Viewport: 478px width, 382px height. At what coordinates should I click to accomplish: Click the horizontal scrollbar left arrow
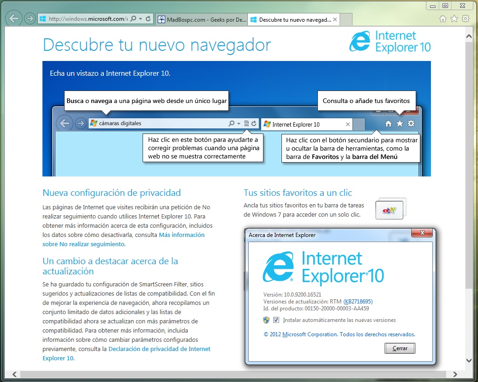click(x=15, y=374)
